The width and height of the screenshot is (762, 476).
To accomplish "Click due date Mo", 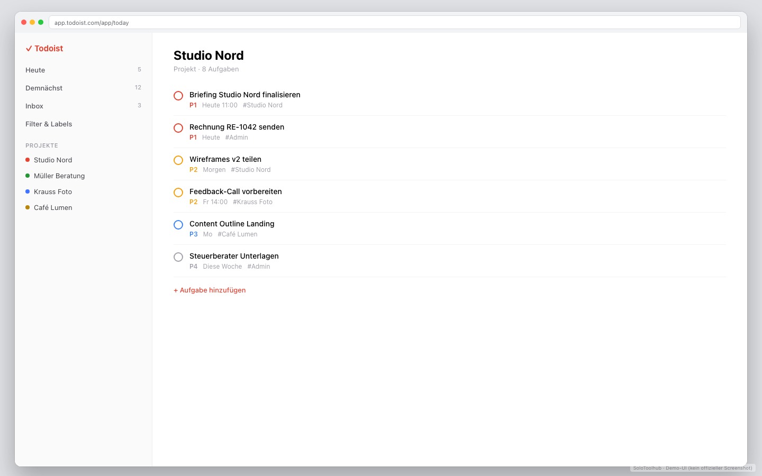I will tap(207, 234).
